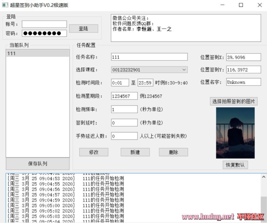Click the log panel scrollbar up arrow
267x223 pixels.
(x=264, y=177)
